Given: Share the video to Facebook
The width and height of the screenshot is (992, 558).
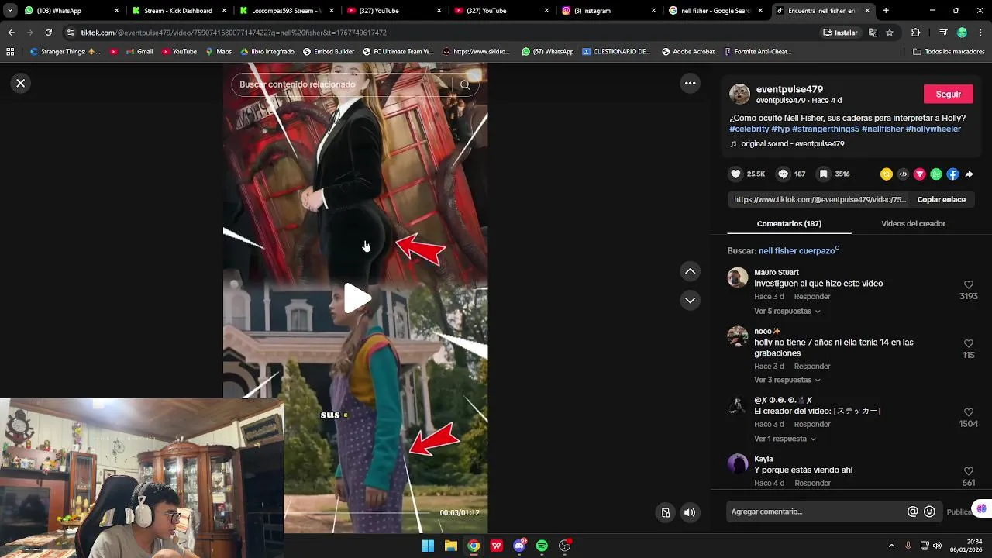Looking at the screenshot, I should pos(952,174).
